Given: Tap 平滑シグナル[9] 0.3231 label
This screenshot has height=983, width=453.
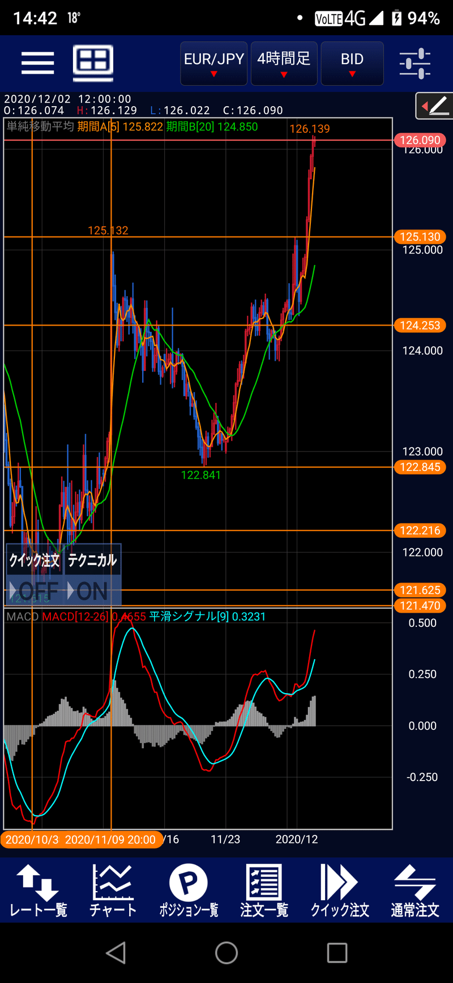Looking at the screenshot, I should pyautogui.click(x=207, y=617).
